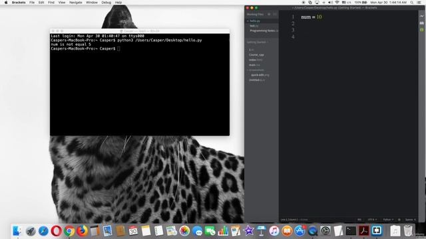
Task: Open the Wi-Fi status menu
Action: [x=337, y=3]
